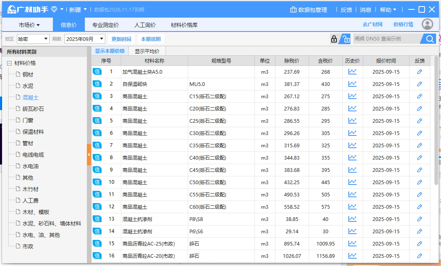The height and width of the screenshot is (266, 441).
Task: Select 钢材 in the category tree
Action: coord(28,74)
